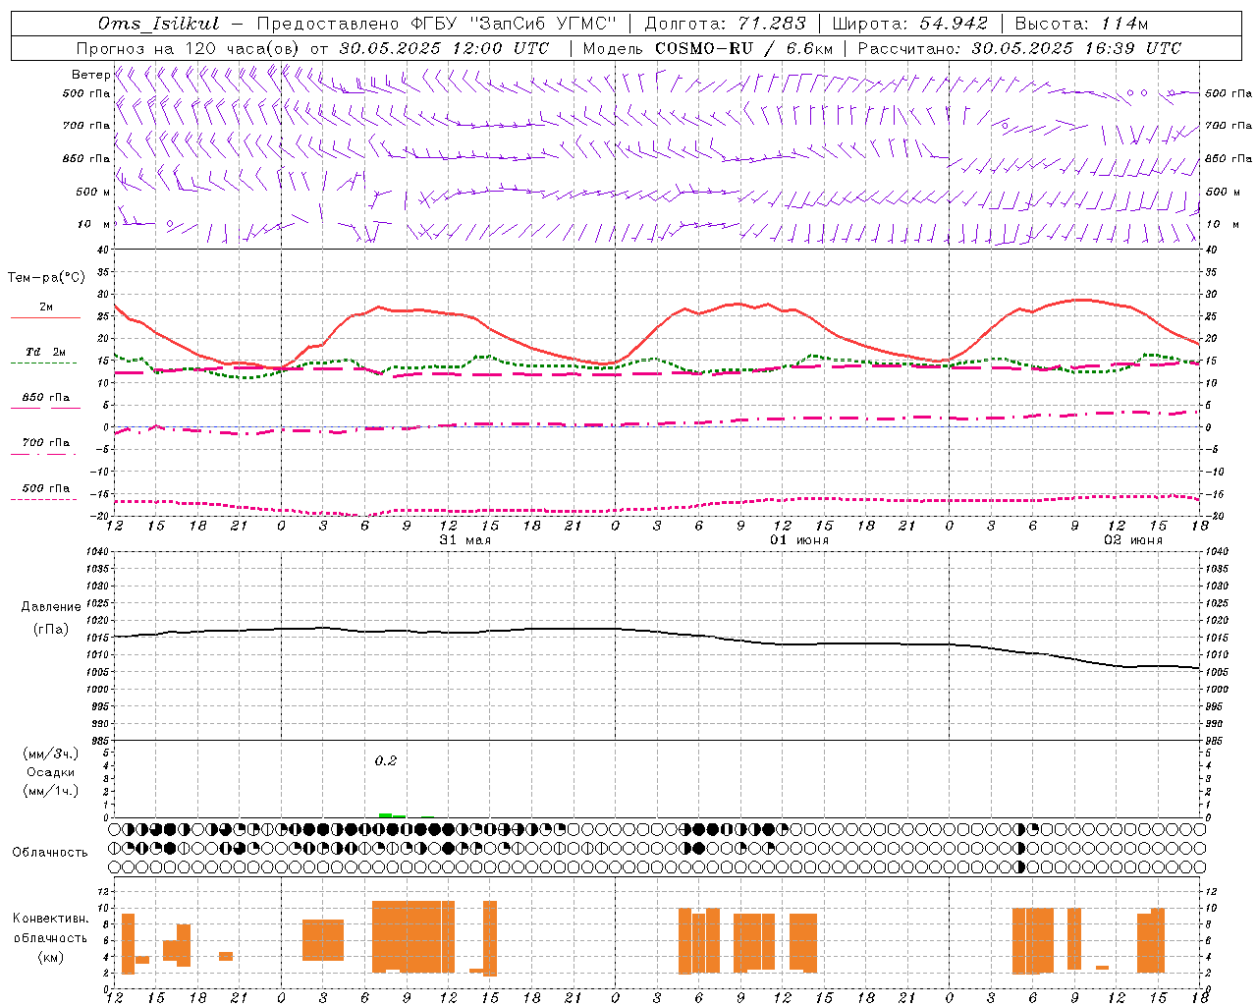This screenshot has height=1006, width=1257.
Task: Click the left "500 м" wind level label
Action: coord(93,192)
